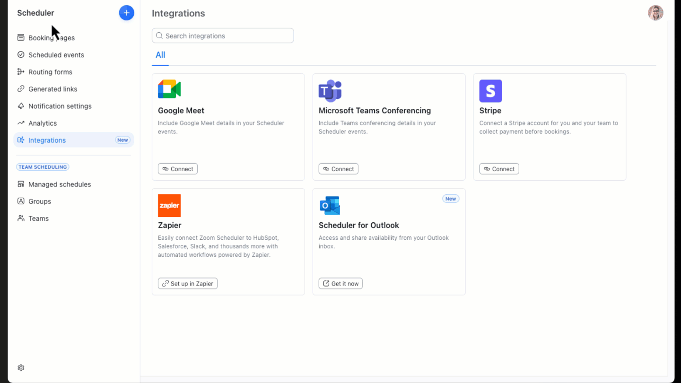
Task: Click Set up in Zapier button
Action: coord(188,284)
